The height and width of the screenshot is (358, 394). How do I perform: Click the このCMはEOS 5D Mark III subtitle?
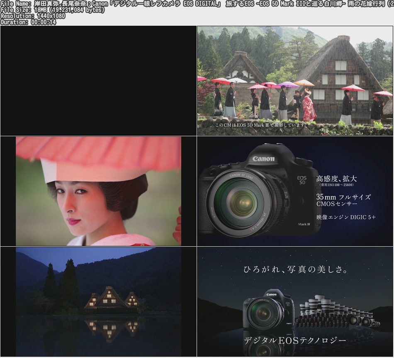coord(261,125)
